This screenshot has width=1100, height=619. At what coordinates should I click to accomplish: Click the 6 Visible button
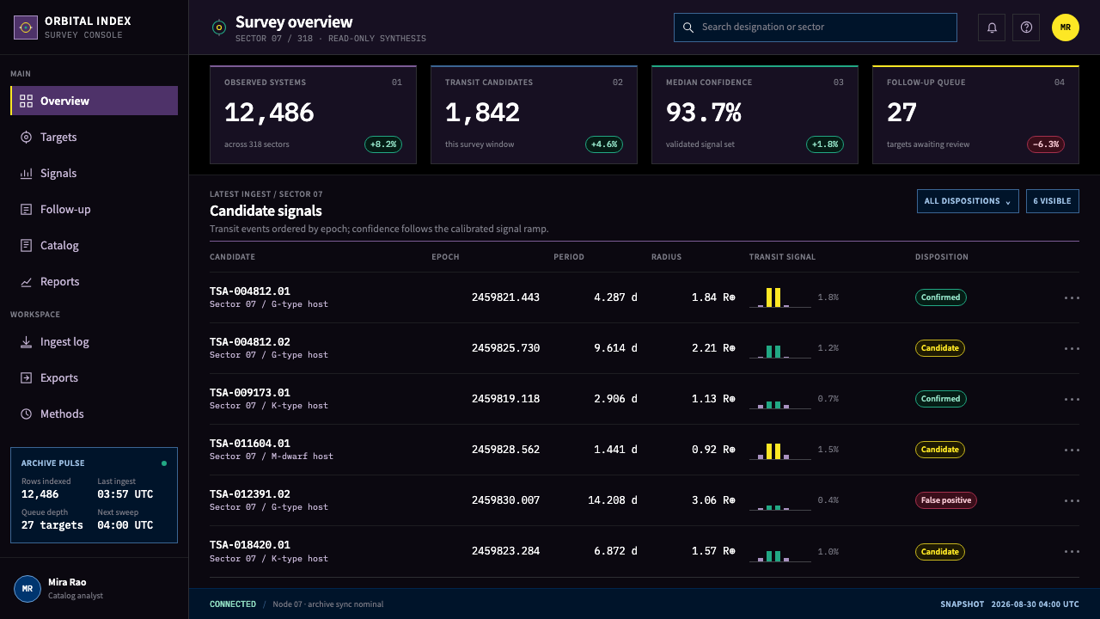1053,201
